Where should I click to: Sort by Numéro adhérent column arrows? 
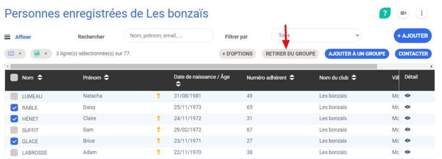pos(292,78)
